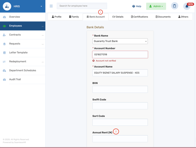Viewport: 196px width, 148px height.
Task: Click the HRIS profile avatar icon
Action: [x=7, y=6]
